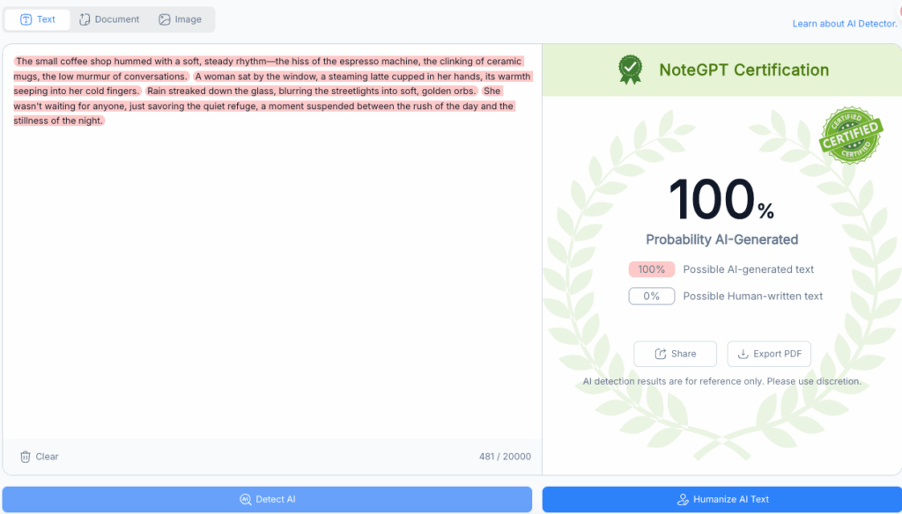
Task: Run Detect AI on the text
Action: coord(267,499)
